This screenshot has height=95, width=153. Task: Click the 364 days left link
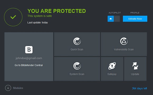point(140,88)
